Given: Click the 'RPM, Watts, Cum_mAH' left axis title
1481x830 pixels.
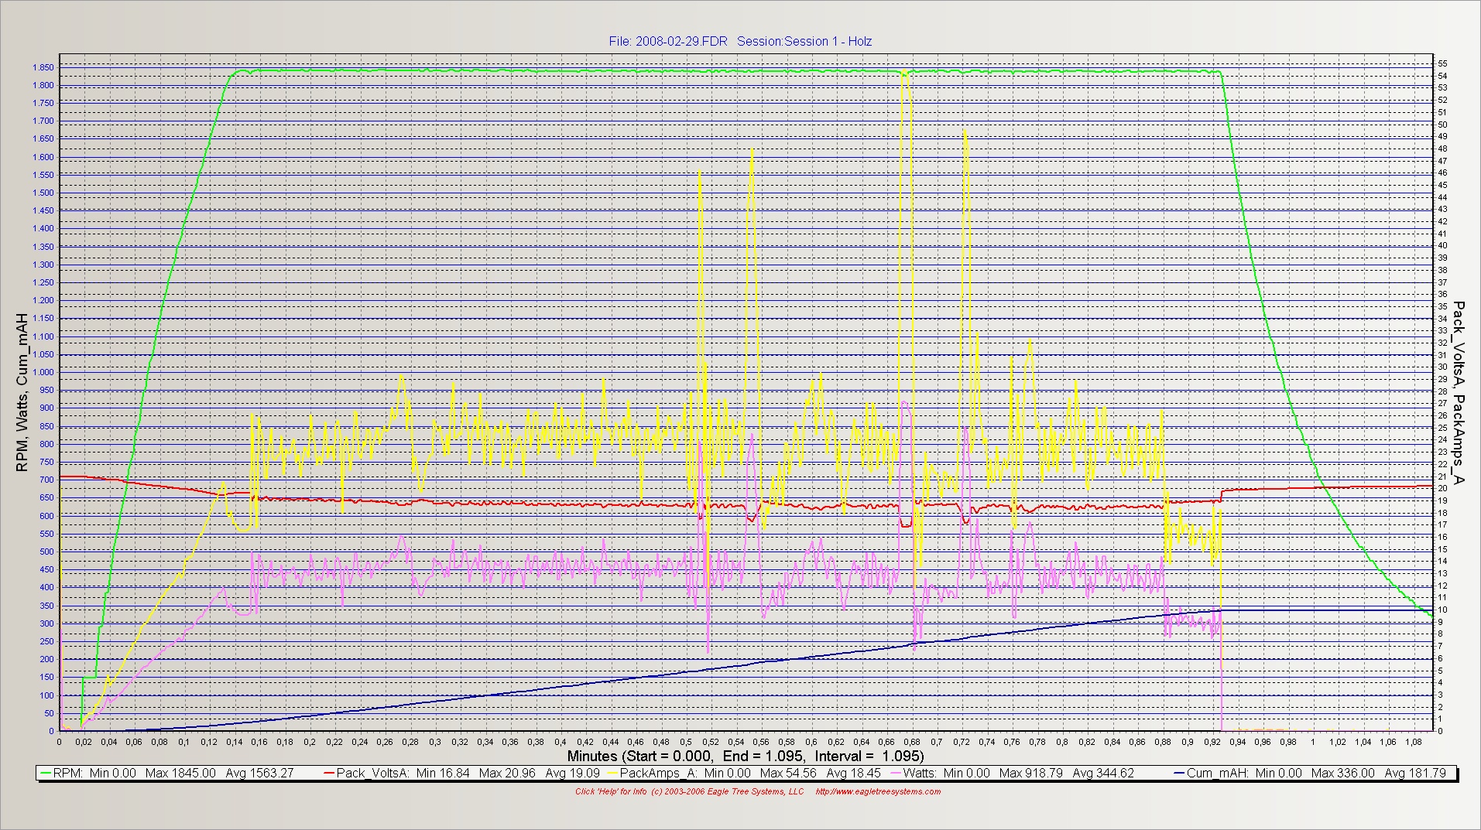Looking at the screenshot, I should 22,393.
